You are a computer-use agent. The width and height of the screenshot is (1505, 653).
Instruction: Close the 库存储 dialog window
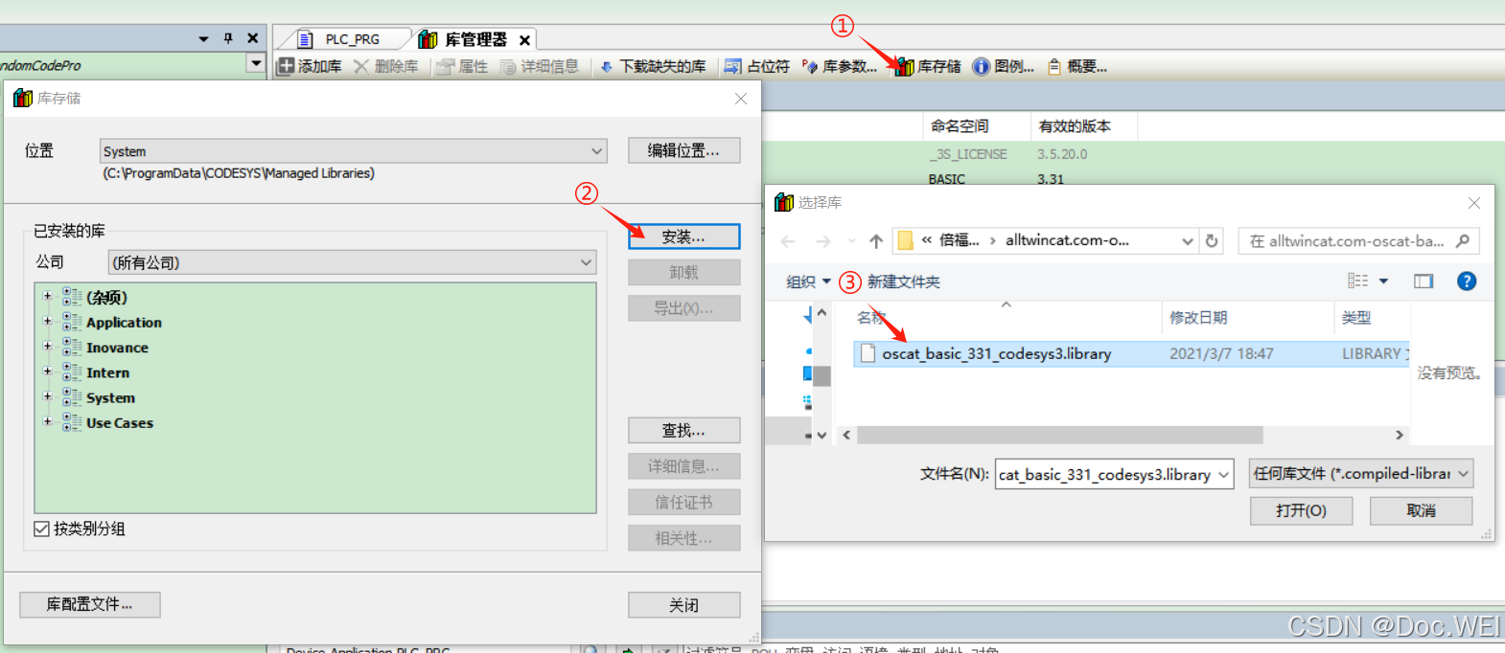click(x=741, y=99)
